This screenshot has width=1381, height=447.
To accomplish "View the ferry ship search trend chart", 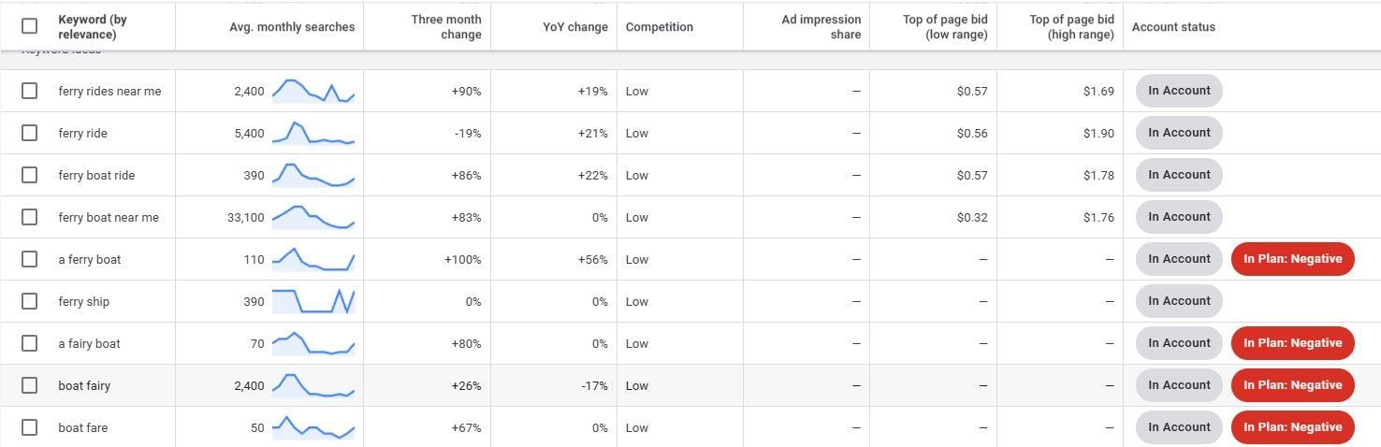I will 313,301.
